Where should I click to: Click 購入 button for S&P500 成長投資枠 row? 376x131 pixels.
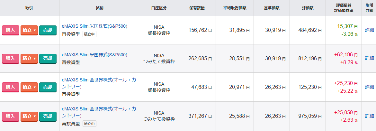click(11, 30)
